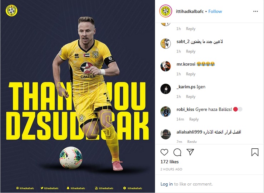View the 172 likes list

click(x=170, y=162)
